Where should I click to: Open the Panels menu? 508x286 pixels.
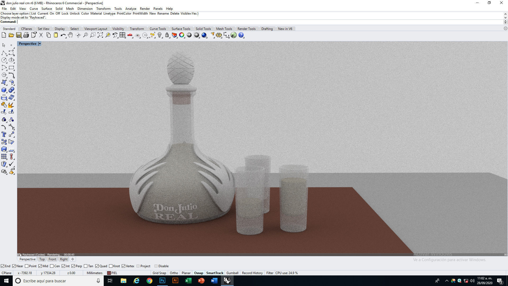[x=158, y=8]
